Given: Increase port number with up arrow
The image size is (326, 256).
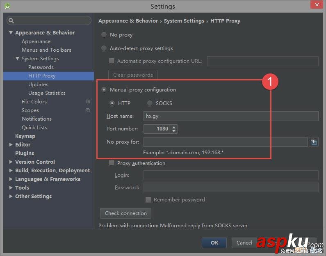Looking at the screenshot, I should 174,127.
